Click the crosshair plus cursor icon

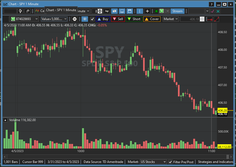147,11
